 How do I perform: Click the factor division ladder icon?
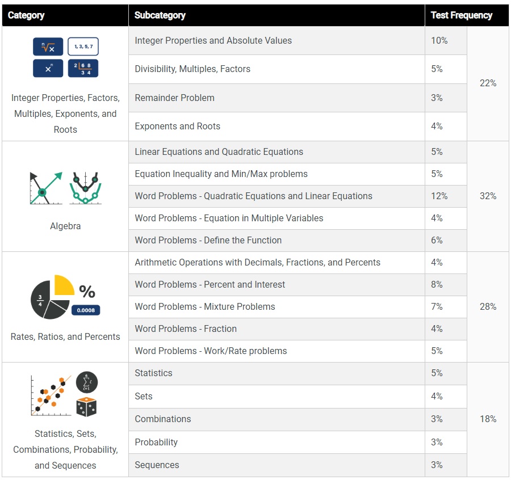coord(83,68)
